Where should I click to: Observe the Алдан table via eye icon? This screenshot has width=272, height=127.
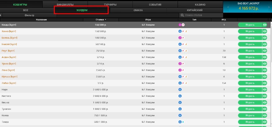point(265,57)
